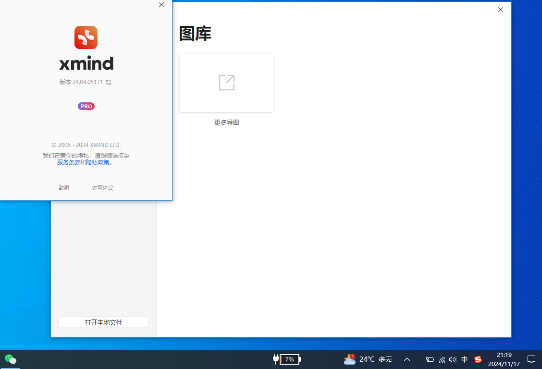Close the Xmind about dialog

161,5
